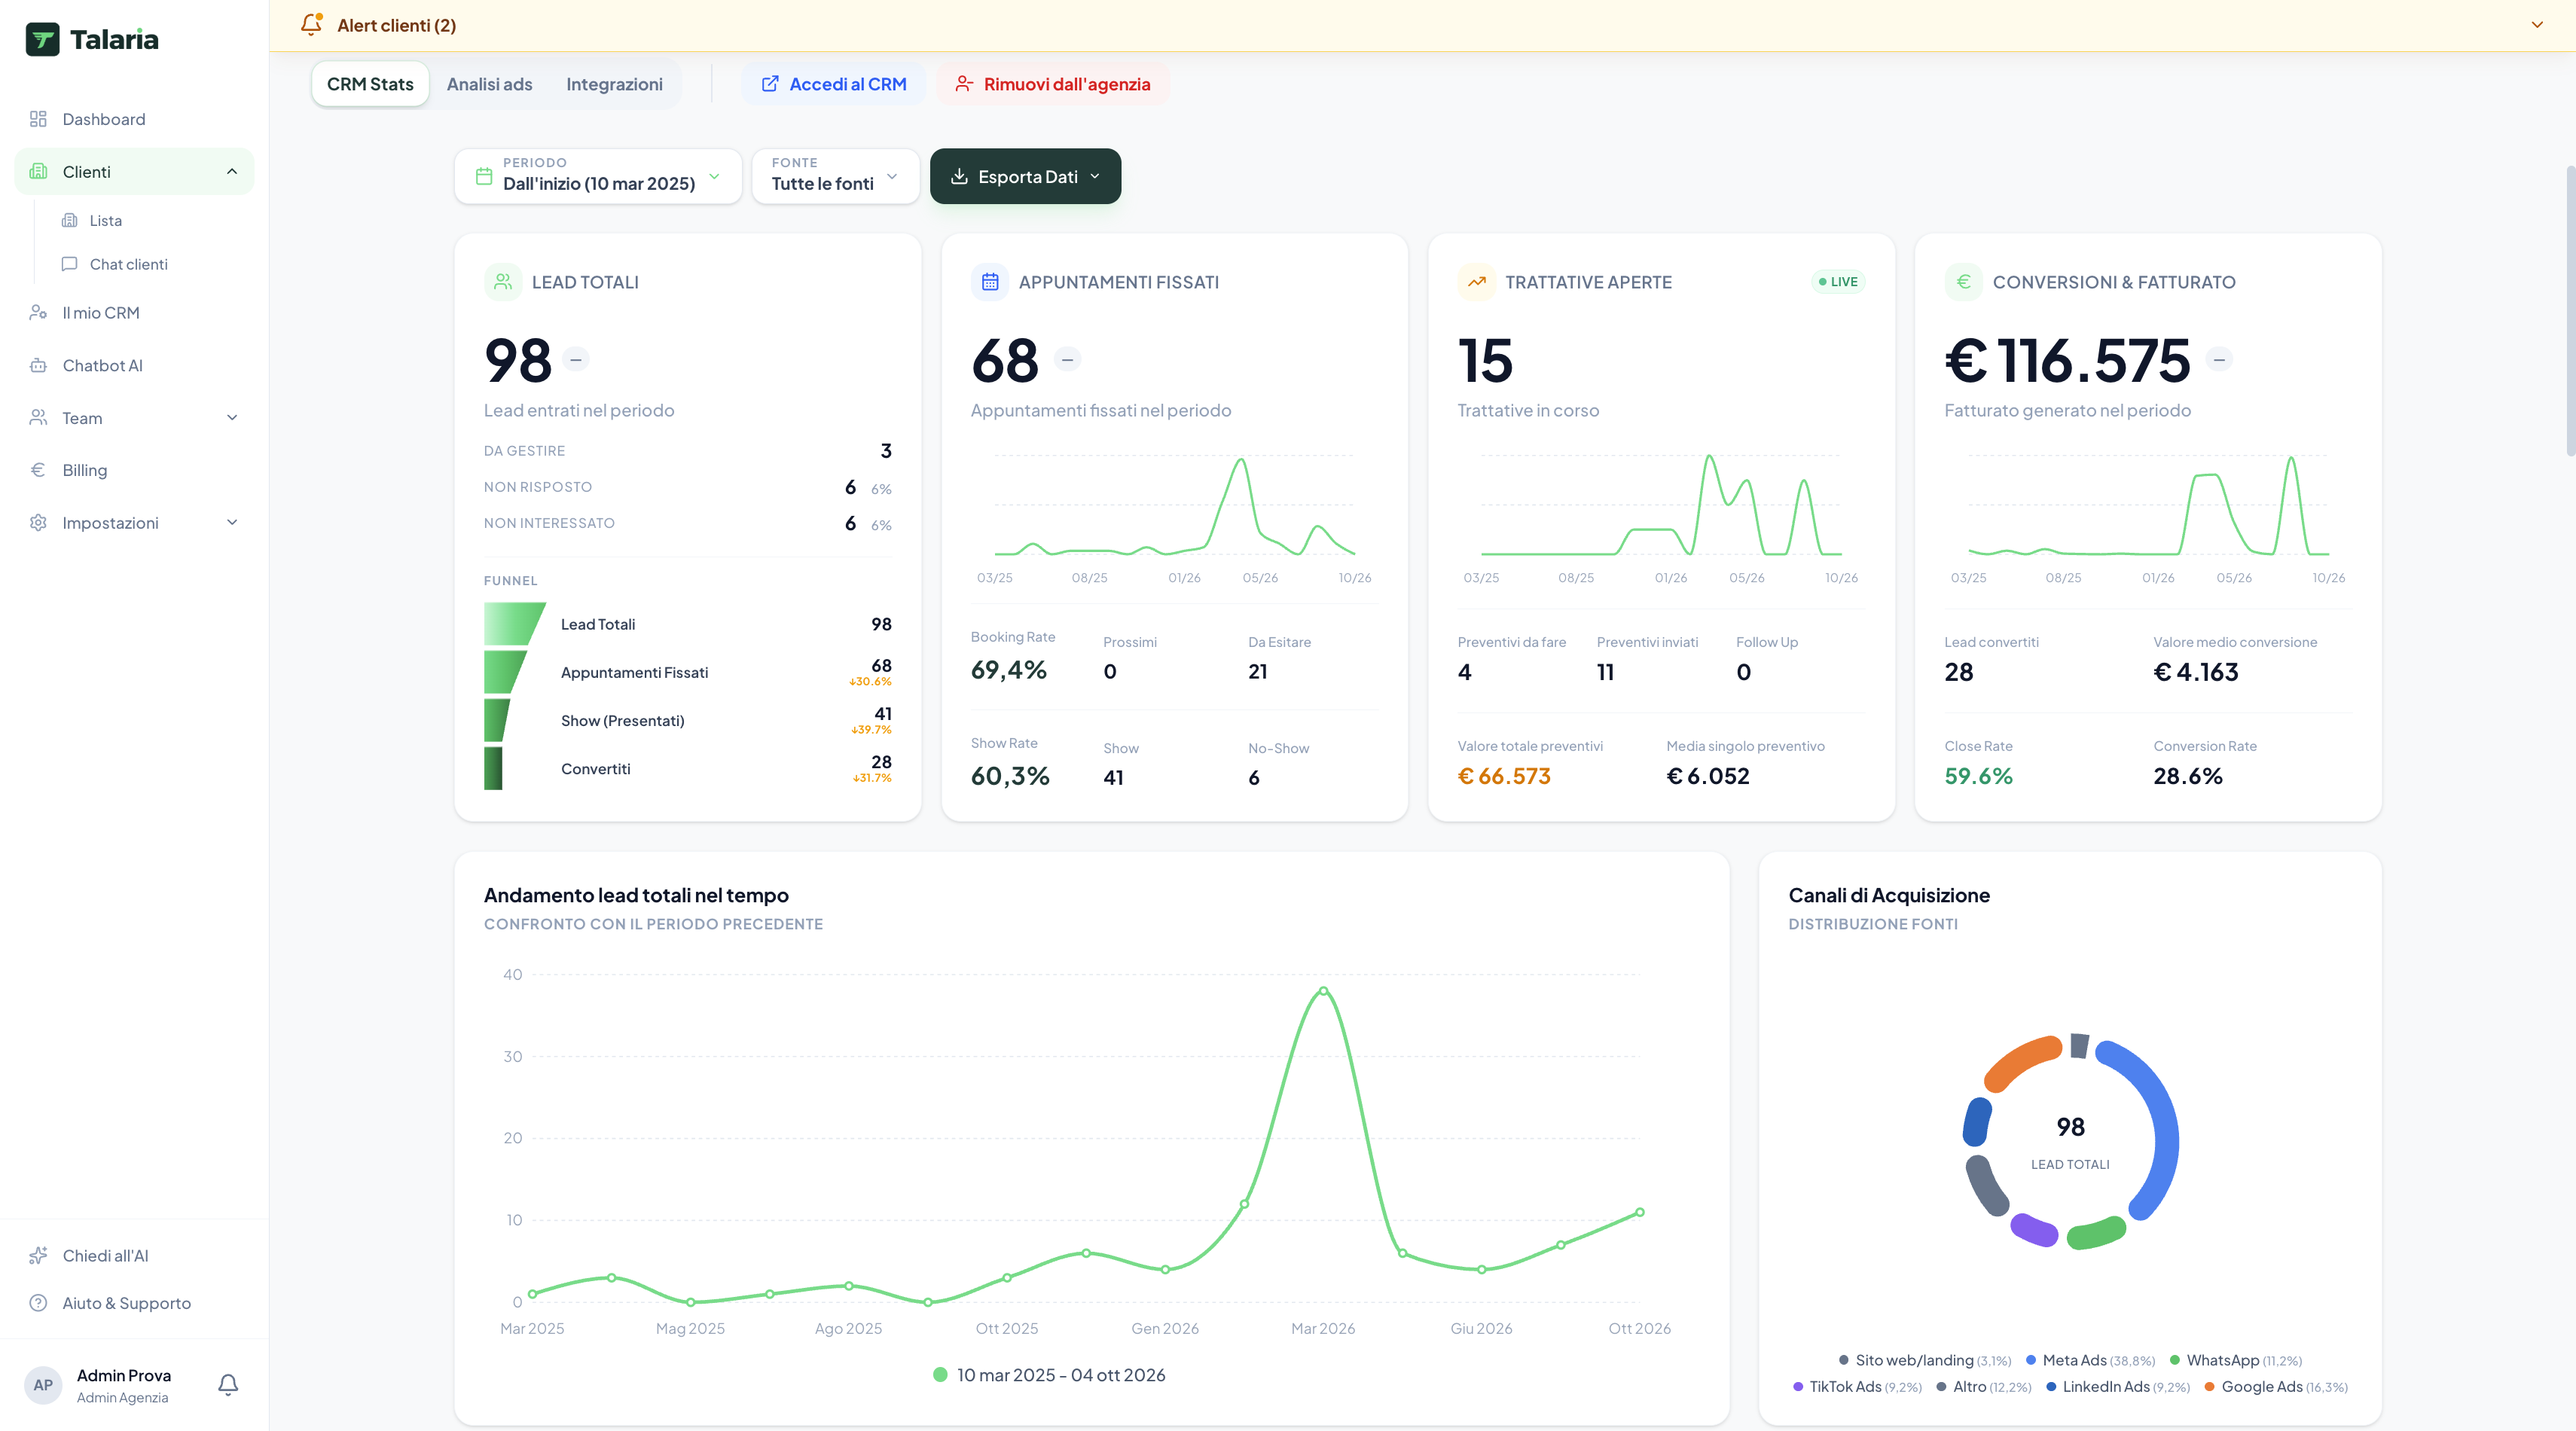Toggle Google Ads legend entry
Screen dimensions: 2576x1431
point(2276,1386)
